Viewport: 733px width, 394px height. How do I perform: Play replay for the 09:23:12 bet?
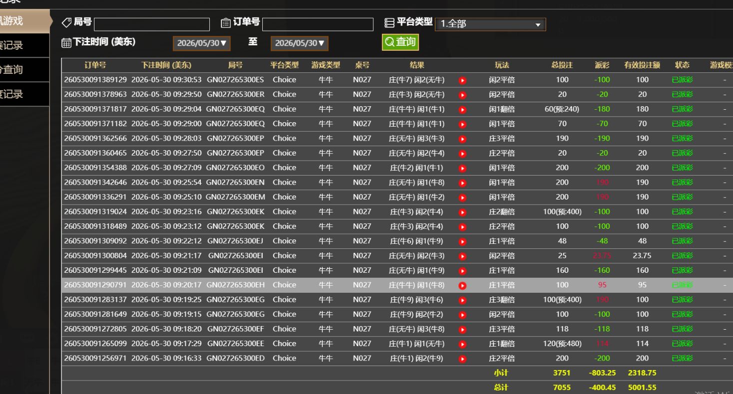463,227
